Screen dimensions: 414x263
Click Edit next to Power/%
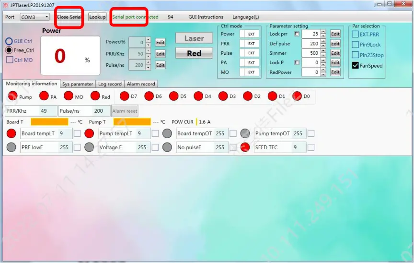160,42
